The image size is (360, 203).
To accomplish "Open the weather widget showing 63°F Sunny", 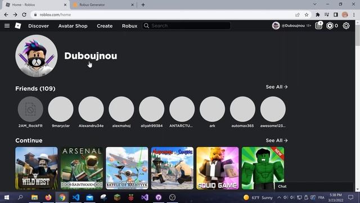I will (x=258, y=197).
